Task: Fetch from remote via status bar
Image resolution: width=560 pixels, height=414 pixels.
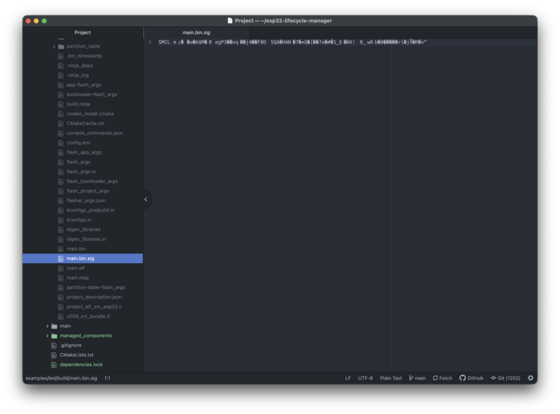Action: [442, 378]
